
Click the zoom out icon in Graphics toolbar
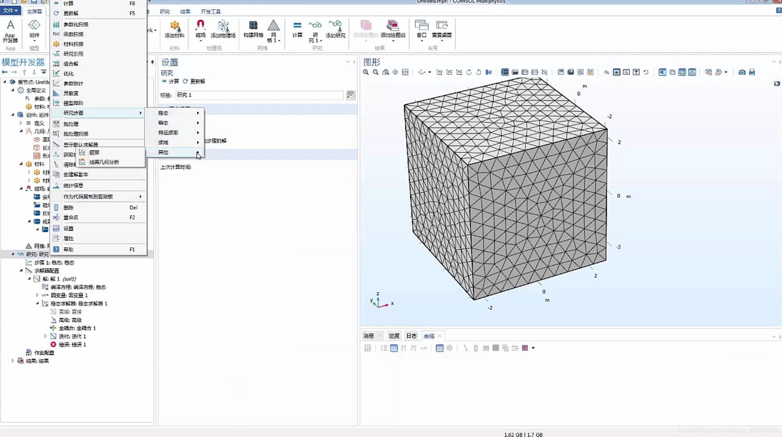[x=375, y=72]
